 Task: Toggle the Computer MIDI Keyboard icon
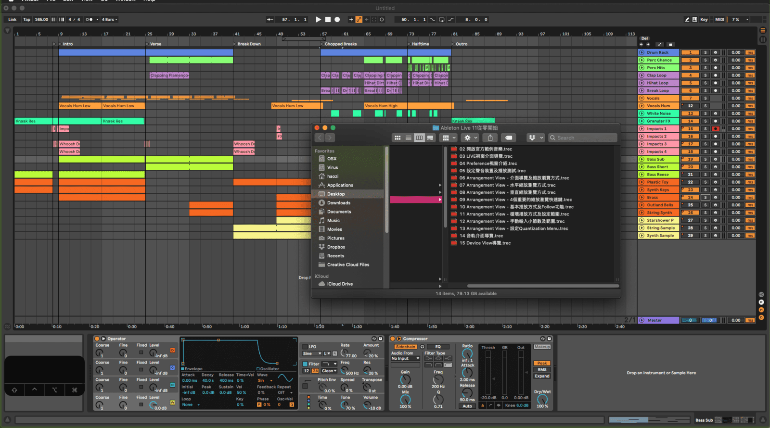pyautogui.click(x=694, y=20)
